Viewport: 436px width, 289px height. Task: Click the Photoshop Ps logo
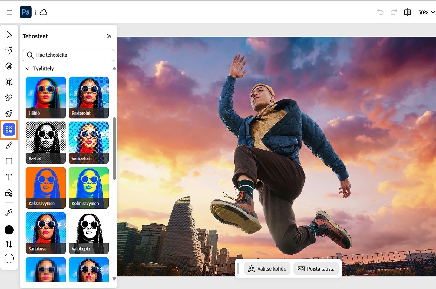[x=26, y=12]
